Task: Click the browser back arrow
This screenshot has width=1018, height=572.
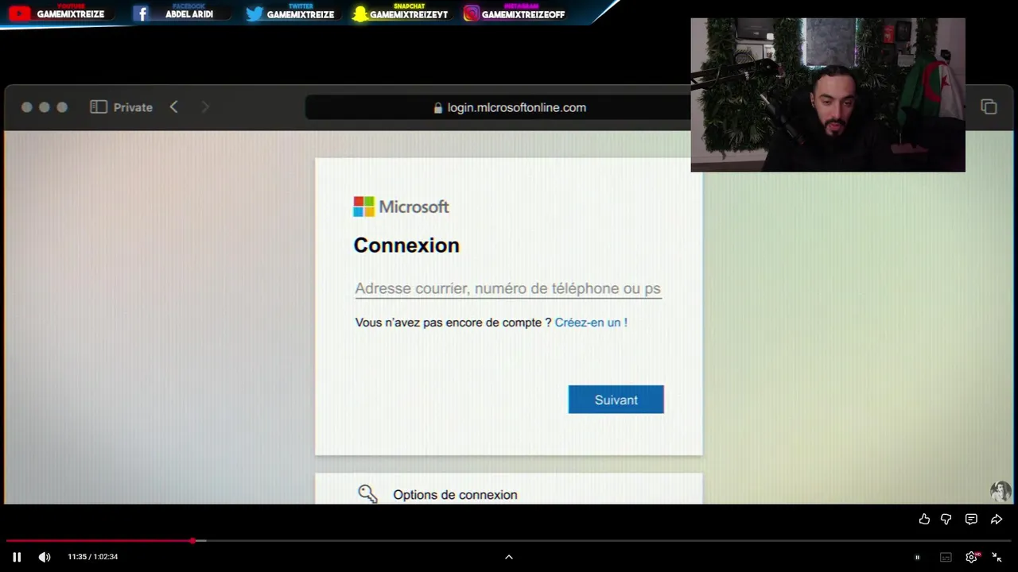Action: click(173, 107)
